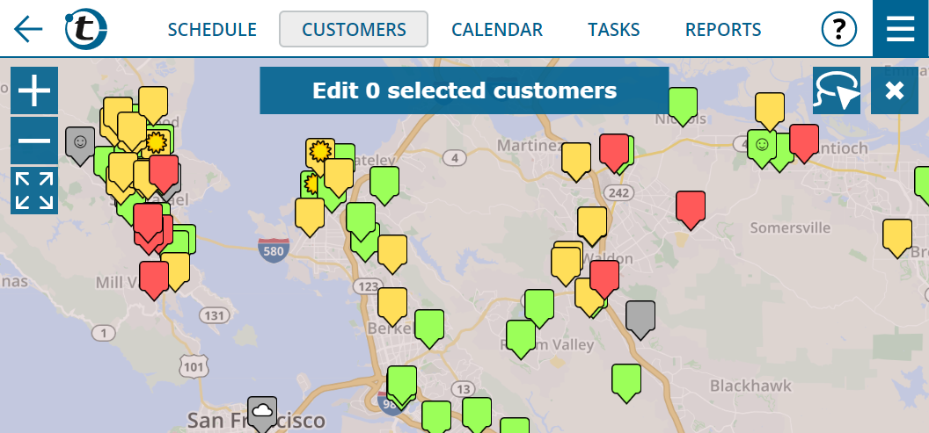Open the Tasks tab

click(x=614, y=29)
